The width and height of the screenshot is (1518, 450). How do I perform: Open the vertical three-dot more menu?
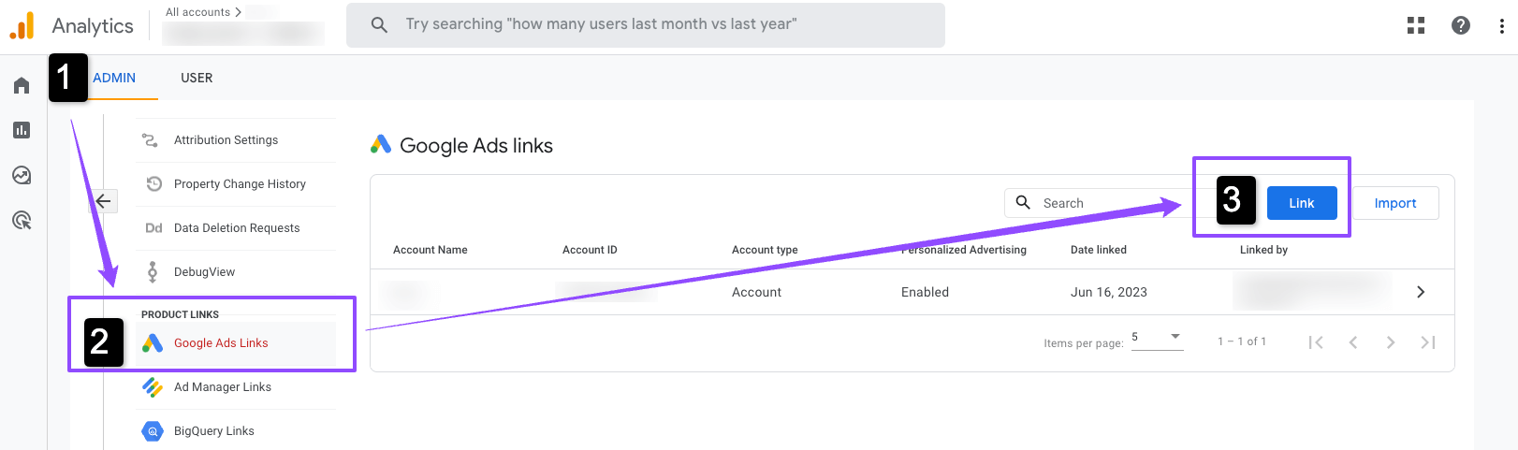click(x=1501, y=25)
